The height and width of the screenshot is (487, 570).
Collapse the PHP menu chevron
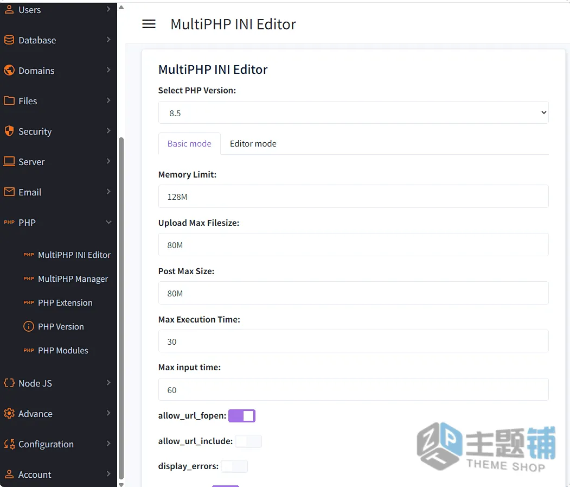click(108, 222)
